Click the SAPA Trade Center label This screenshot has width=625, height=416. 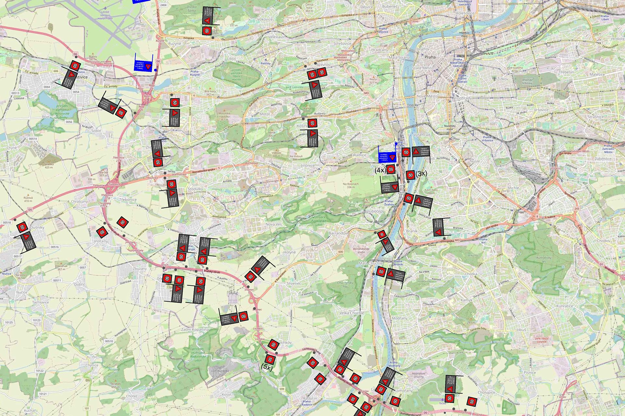541,340
